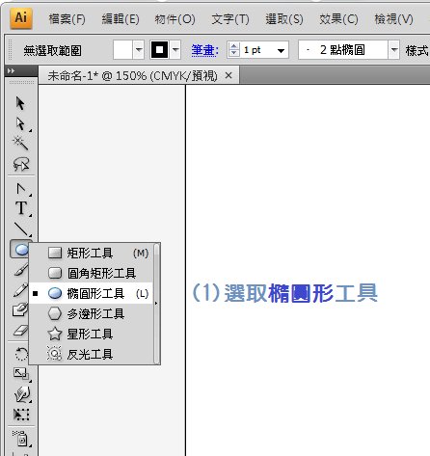Viewport: 430px width, 456px height.
Task: Select the Lasso tool
Action: pos(21,164)
